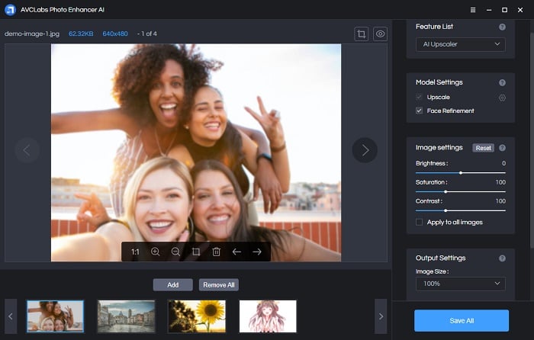Zoom in with the magnifier plus icon

coord(156,252)
